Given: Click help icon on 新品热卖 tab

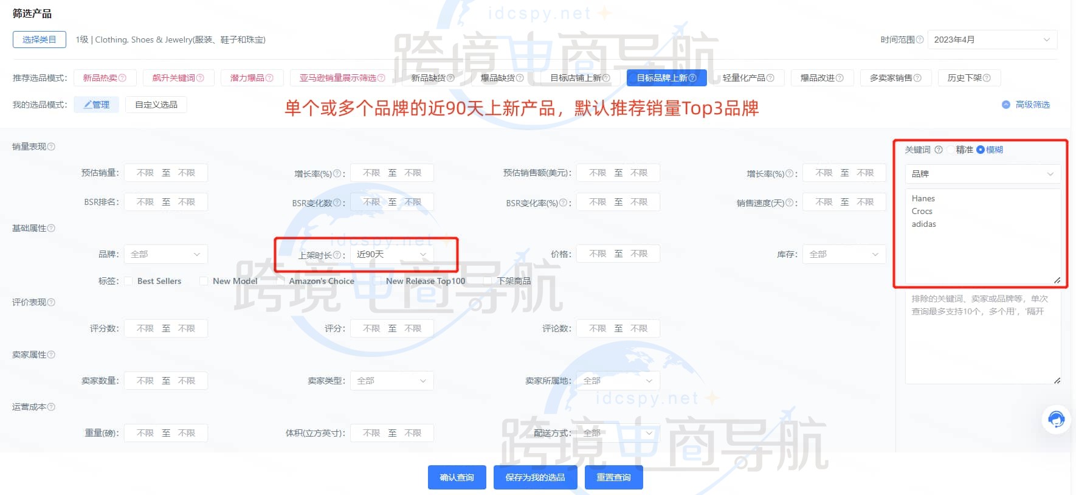Looking at the screenshot, I should [122, 78].
